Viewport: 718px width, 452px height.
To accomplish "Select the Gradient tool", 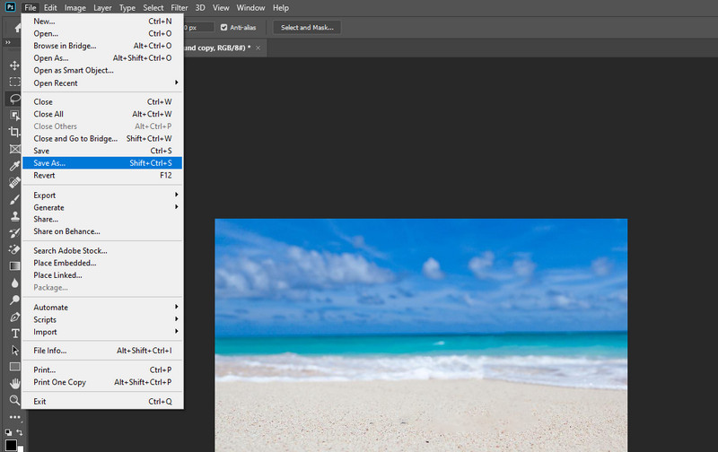I will point(14,265).
